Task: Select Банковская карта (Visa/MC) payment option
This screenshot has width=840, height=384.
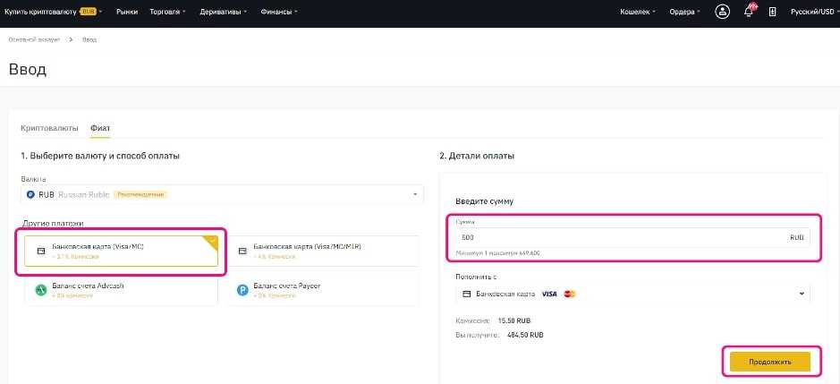Action: click(x=121, y=251)
